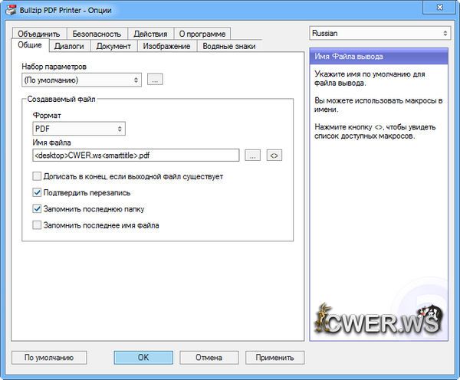The width and height of the screenshot is (460, 380).
Task: Open the Russian language dropdown
Action: 380,33
